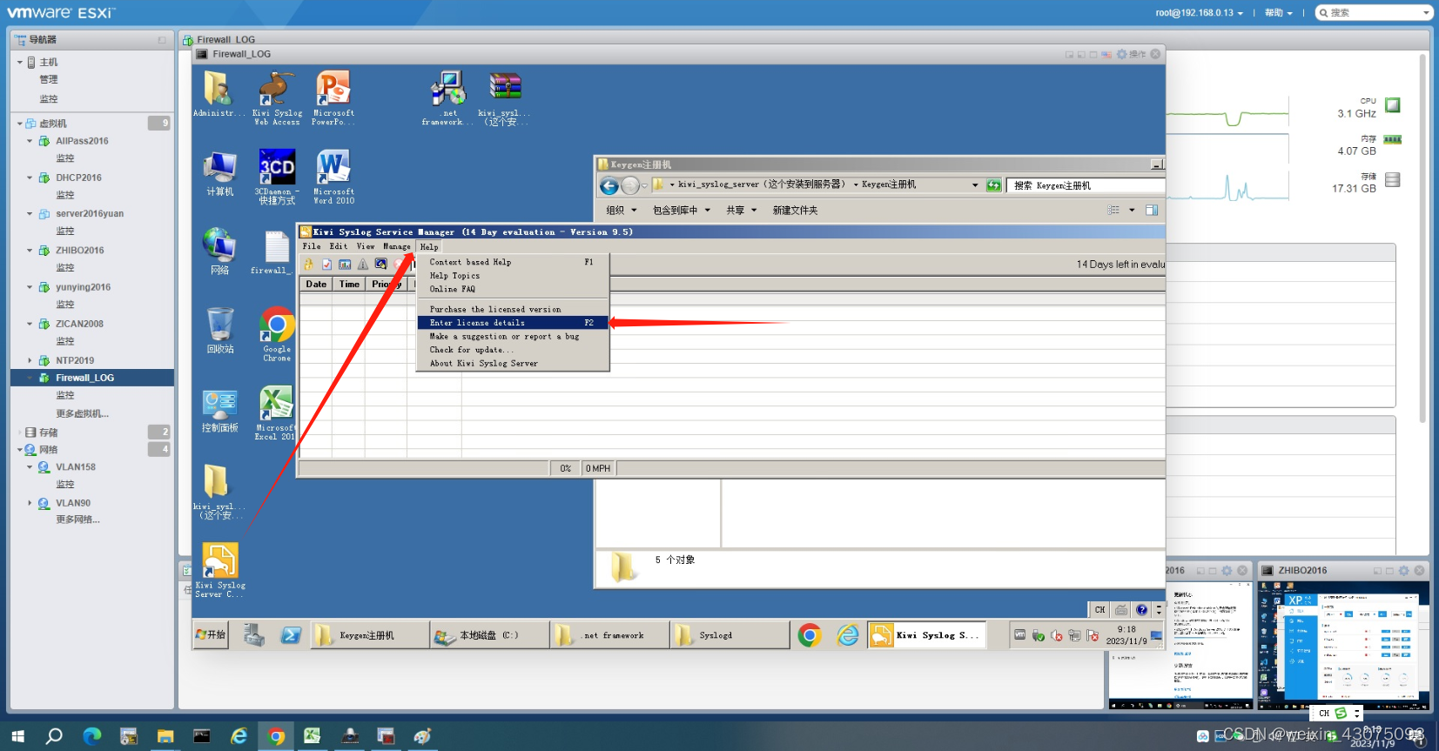Viewport: 1439px width, 751px height.
Task: Select the 存储 (Storage) navigator item
Action: [48, 432]
